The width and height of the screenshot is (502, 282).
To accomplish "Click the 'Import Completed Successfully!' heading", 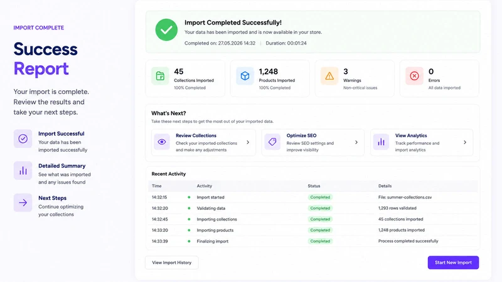I will coord(233,23).
